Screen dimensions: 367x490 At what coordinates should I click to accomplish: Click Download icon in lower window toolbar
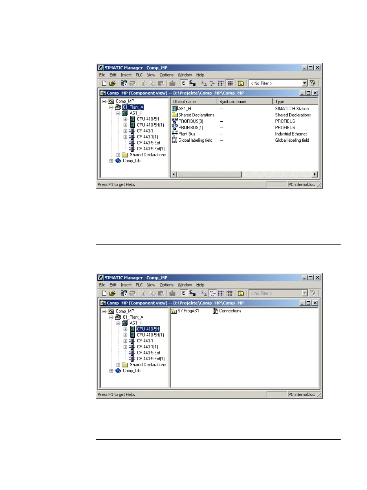(x=173, y=293)
